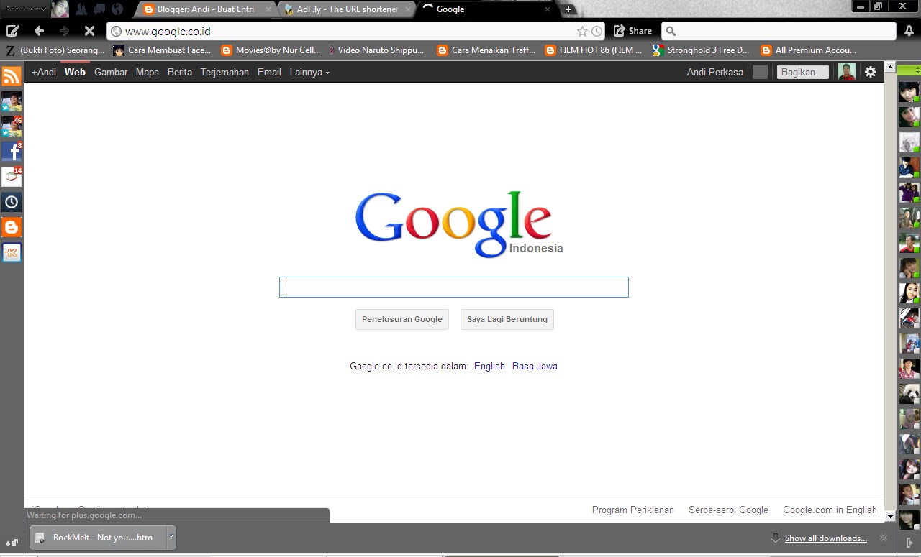Open Berita in Google top bar
The image size is (921, 557).
[179, 72]
